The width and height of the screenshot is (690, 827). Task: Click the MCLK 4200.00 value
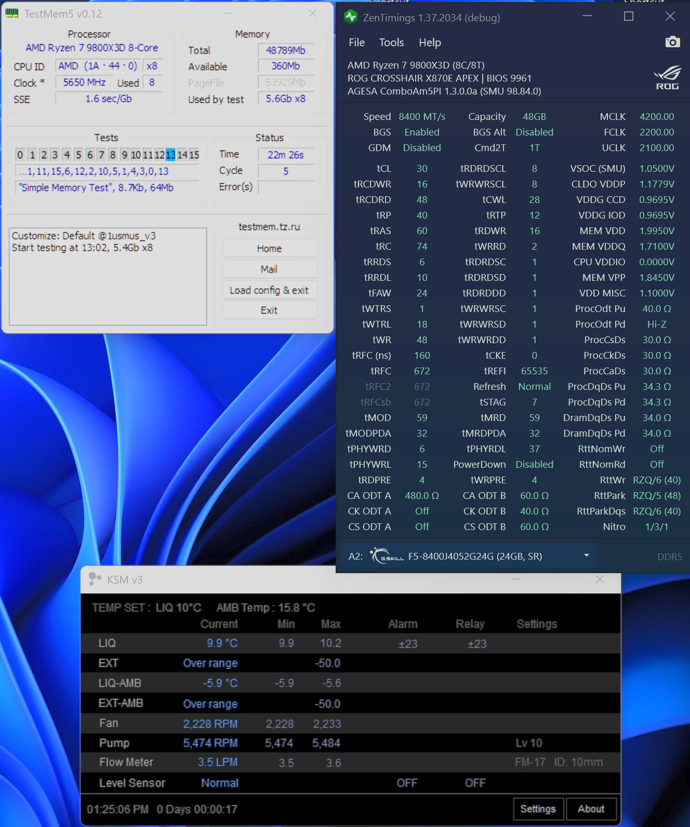coord(657,117)
